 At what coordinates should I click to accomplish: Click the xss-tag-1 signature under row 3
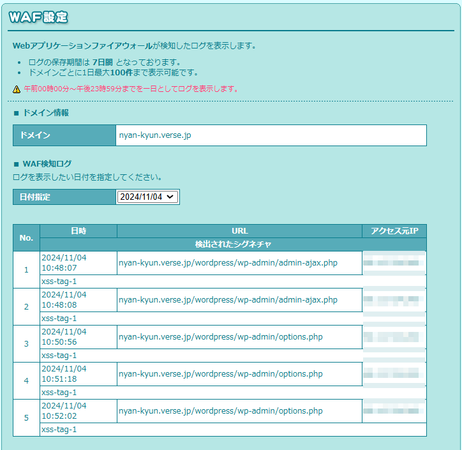59,356
